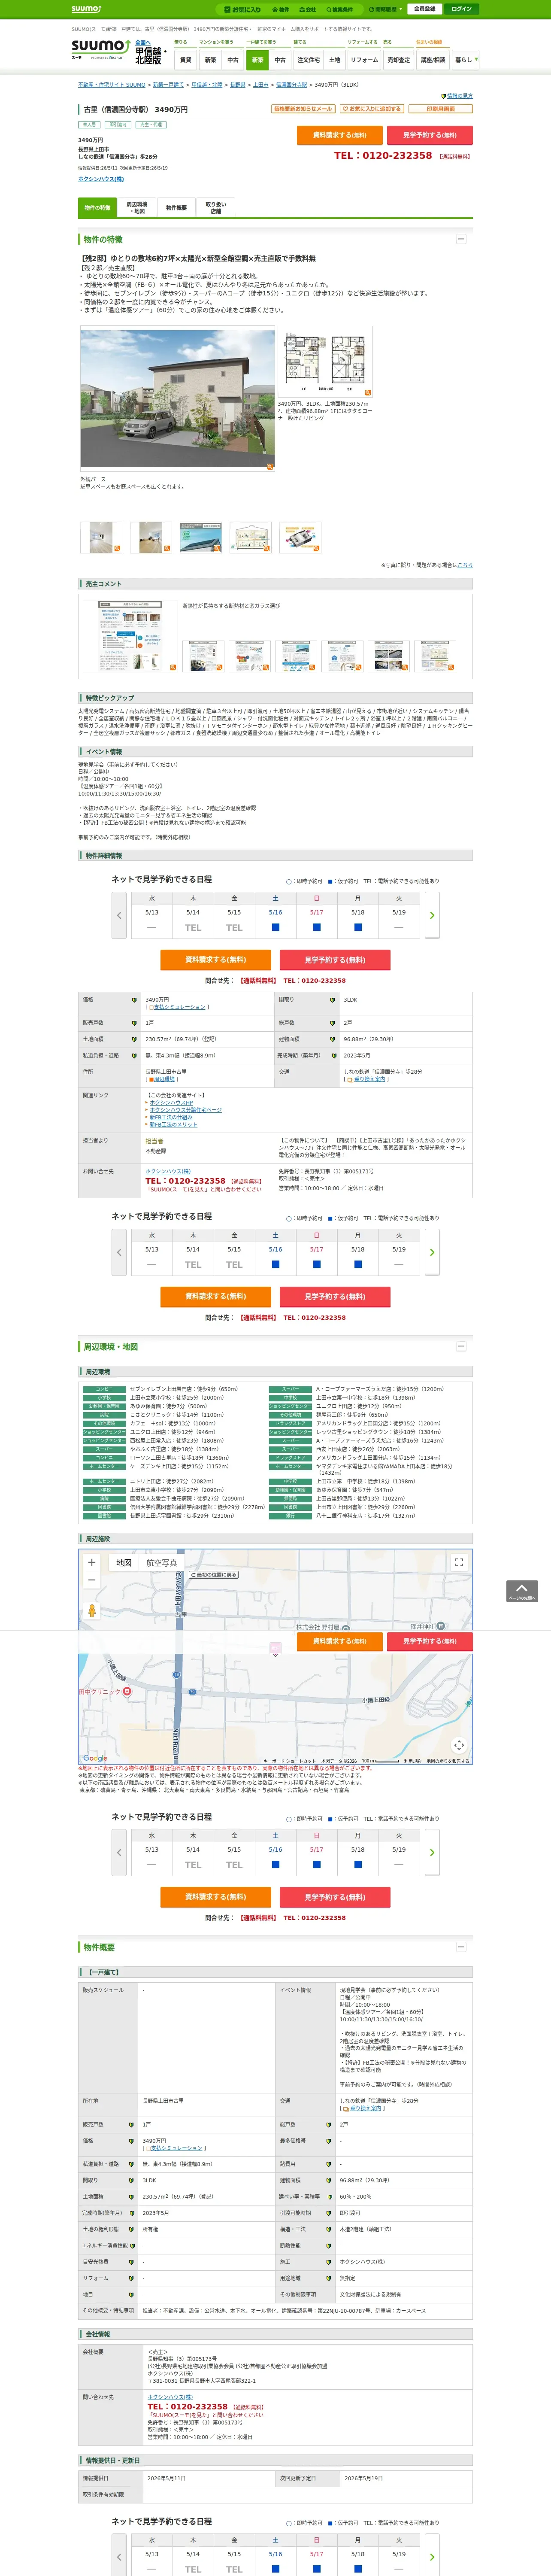The width and height of the screenshot is (551, 2576).
Task: Open the 検索条件 saved searches in the header
Action: pyautogui.click(x=340, y=9)
